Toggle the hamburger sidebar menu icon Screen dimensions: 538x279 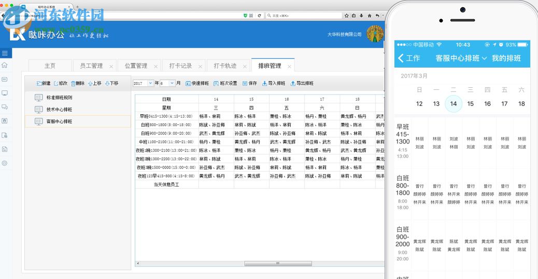click(x=5, y=53)
